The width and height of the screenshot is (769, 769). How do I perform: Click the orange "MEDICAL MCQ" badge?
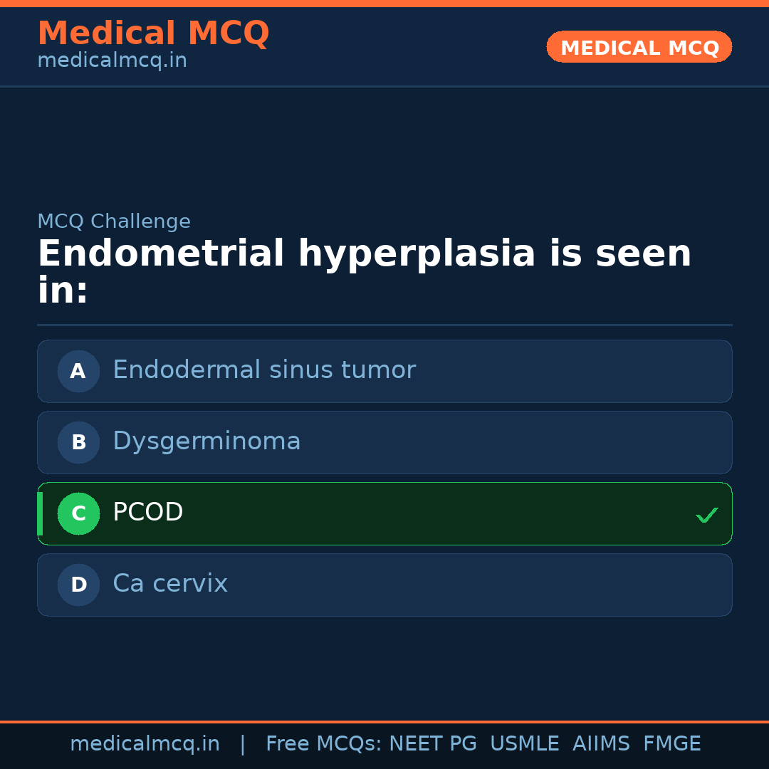pos(639,47)
